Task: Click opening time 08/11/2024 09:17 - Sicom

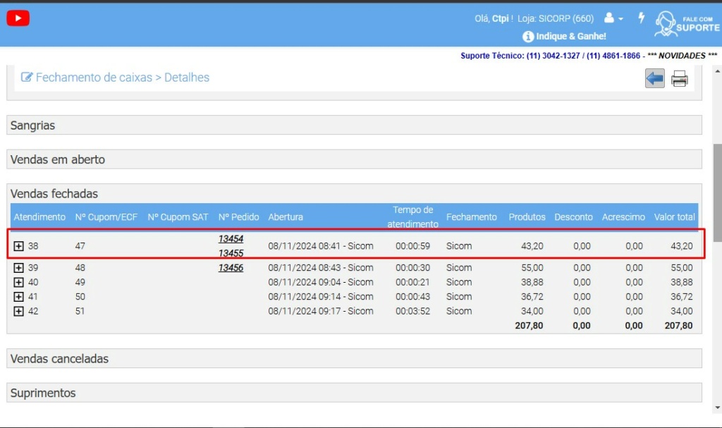Action: click(321, 311)
